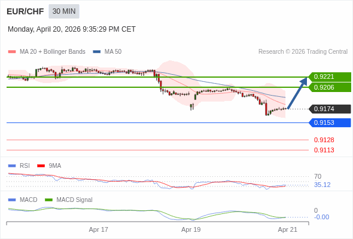The height and width of the screenshot is (239, 353).
Task: Click the 0.9174 current price tag
Action: 330,109
